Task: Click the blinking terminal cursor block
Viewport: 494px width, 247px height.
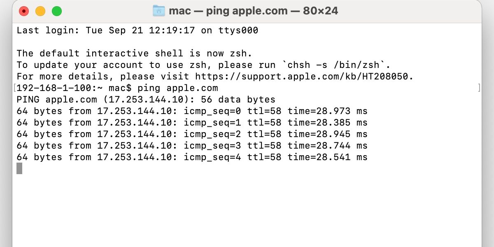Action: click(19, 169)
